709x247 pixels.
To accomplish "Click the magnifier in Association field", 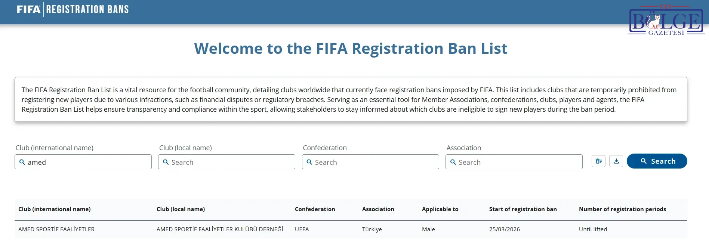I will point(453,162).
